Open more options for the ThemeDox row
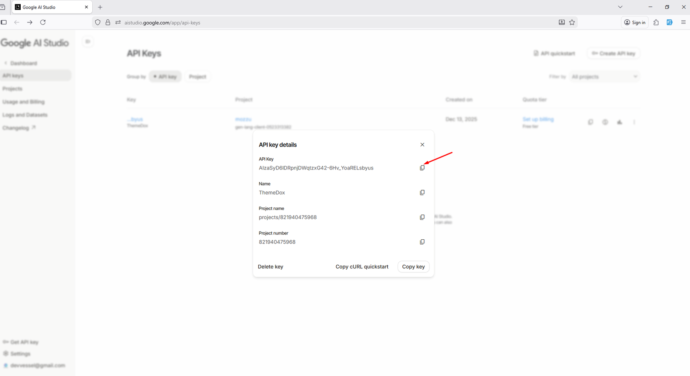The width and height of the screenshot is (690, 376). coord(634,122)
